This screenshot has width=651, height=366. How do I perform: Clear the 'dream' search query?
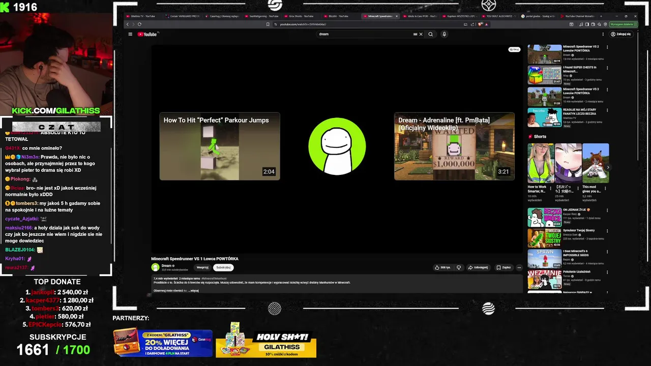point(421,34)
